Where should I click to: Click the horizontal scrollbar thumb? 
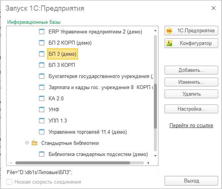73,163
